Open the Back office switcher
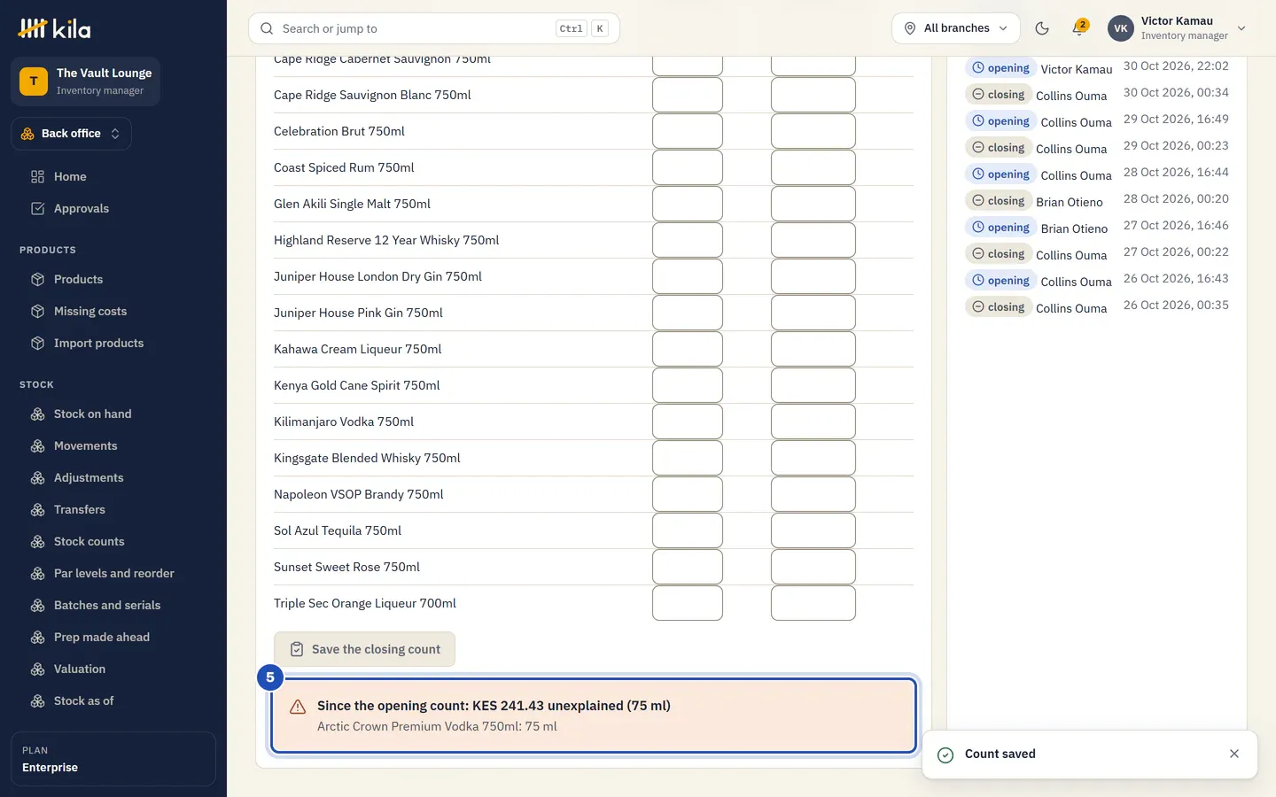 [x=71, y=134]
